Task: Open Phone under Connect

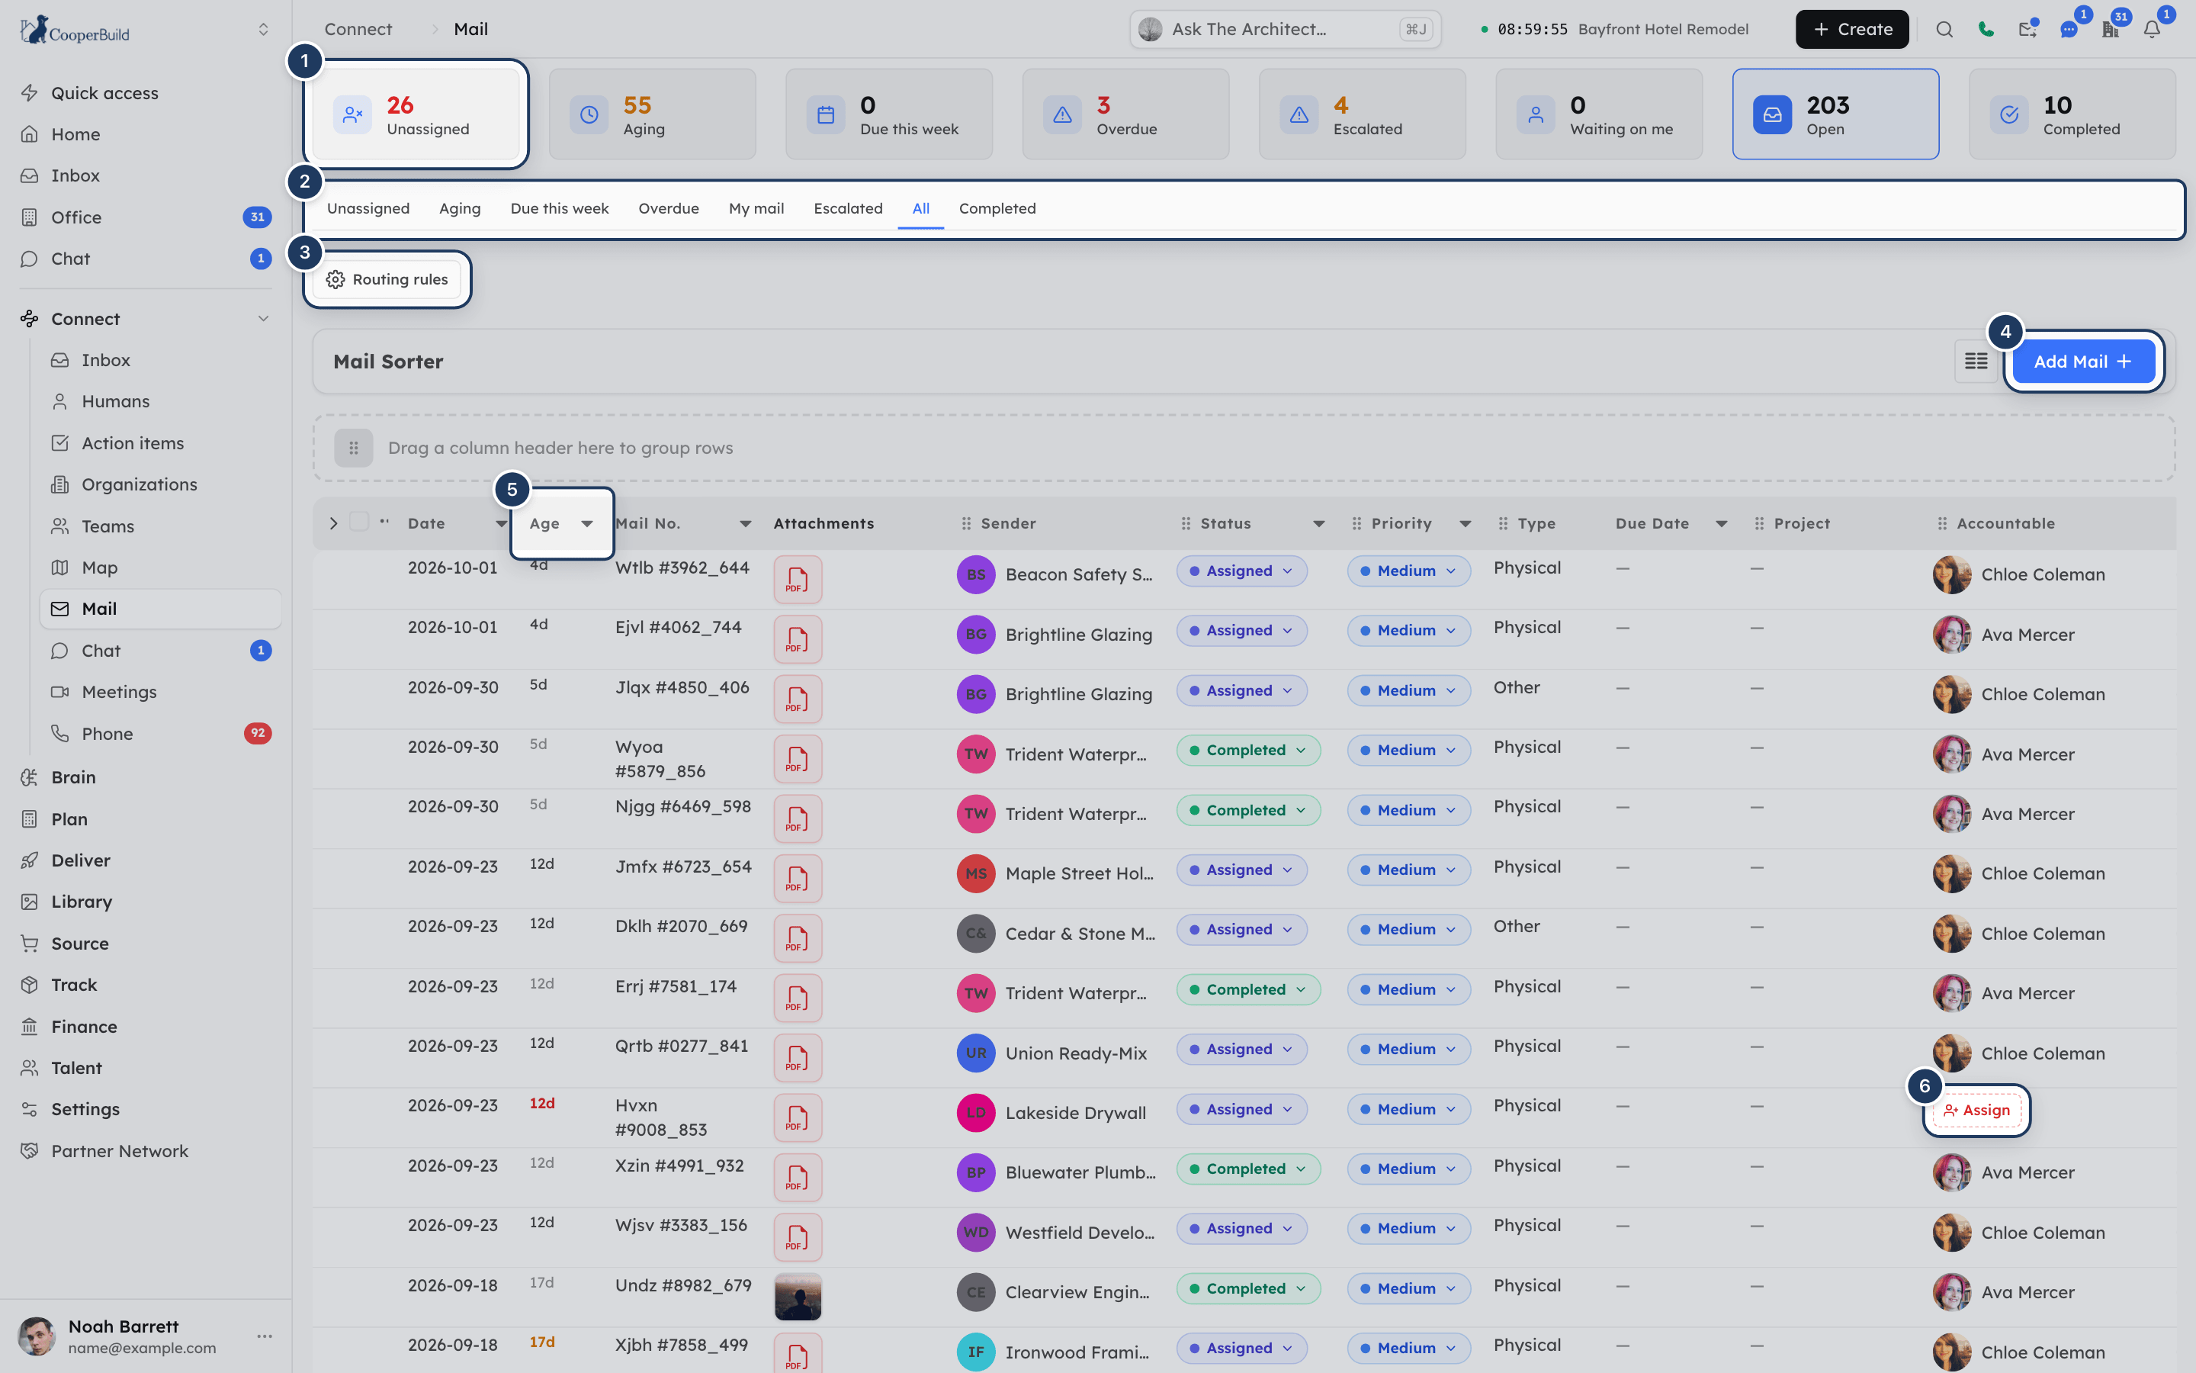Action: (x=107, y=734)
